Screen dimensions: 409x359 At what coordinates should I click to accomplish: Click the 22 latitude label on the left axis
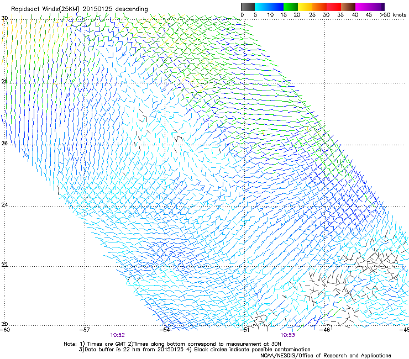pyautogui.click(x=4, y=265)
